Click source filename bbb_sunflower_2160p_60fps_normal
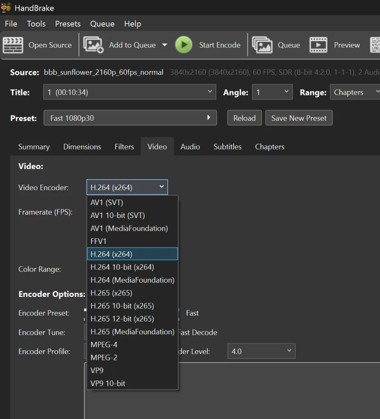The image size is (380, 419). [x=104, y=72]
